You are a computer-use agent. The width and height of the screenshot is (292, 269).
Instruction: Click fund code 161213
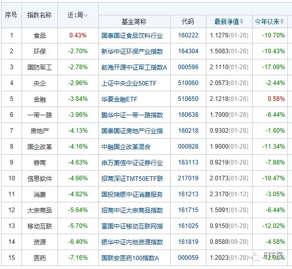(x=188, y=194)
